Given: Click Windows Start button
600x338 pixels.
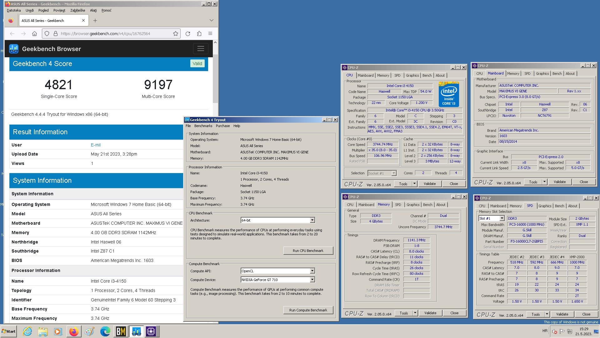Looking at the screenshot, I should coord(9,331).
